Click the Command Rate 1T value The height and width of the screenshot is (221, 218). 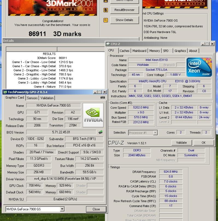171,206
